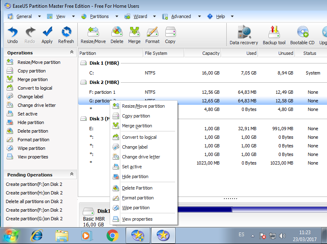This screenshot has width=327, height=244.
Task: Open the Windows Start menu
Action: [11, 236]
